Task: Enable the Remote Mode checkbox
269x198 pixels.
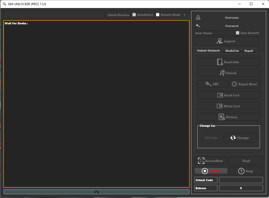Action: 158,15
